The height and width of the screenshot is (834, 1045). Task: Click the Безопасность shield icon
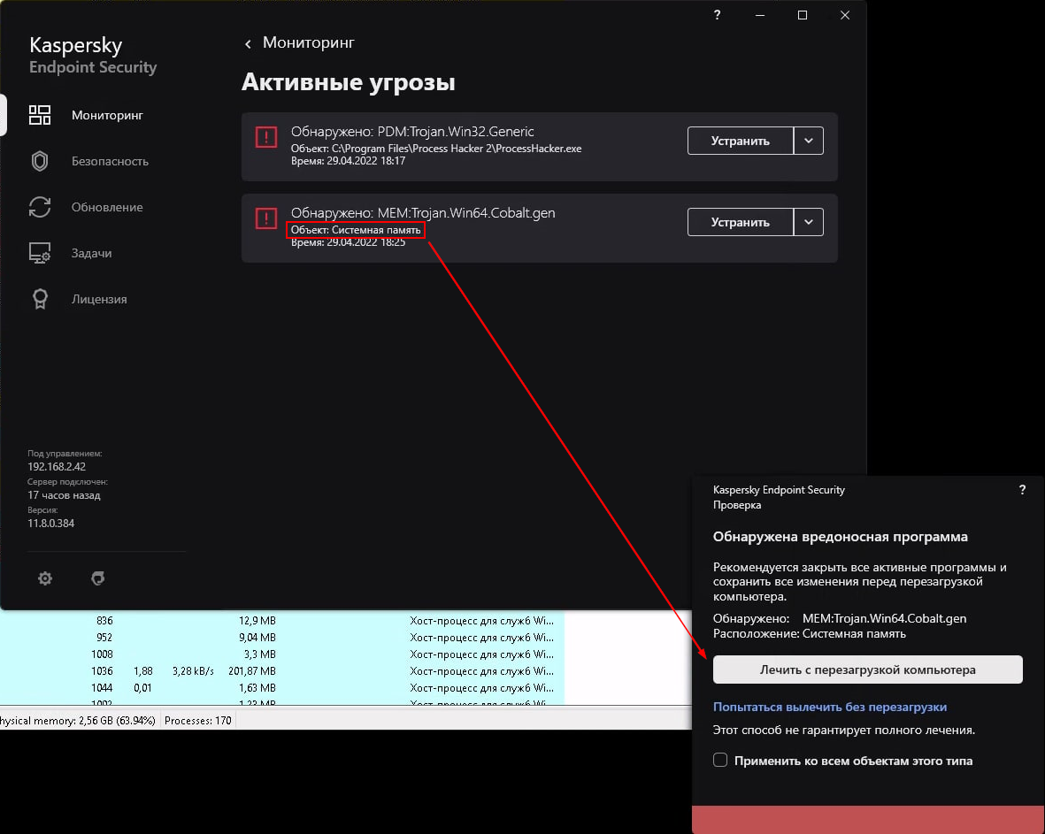click(x=40, y=161)
